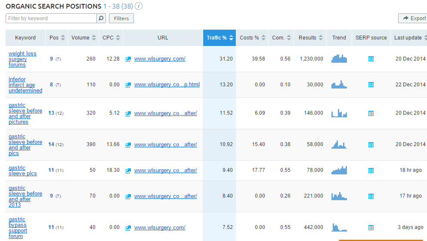Open keyword gastric bypass support forum
The image size is (427, 241).
pos(18,228)
